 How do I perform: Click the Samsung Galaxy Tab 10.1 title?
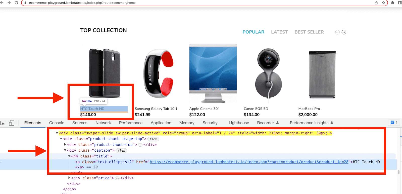[156, 109]
